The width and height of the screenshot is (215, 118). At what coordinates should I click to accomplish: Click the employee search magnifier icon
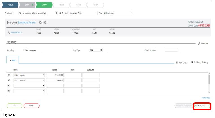20,13
